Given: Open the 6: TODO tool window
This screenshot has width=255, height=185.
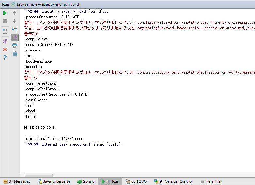Looking at the screenshot, I should [x=136, y=181].
